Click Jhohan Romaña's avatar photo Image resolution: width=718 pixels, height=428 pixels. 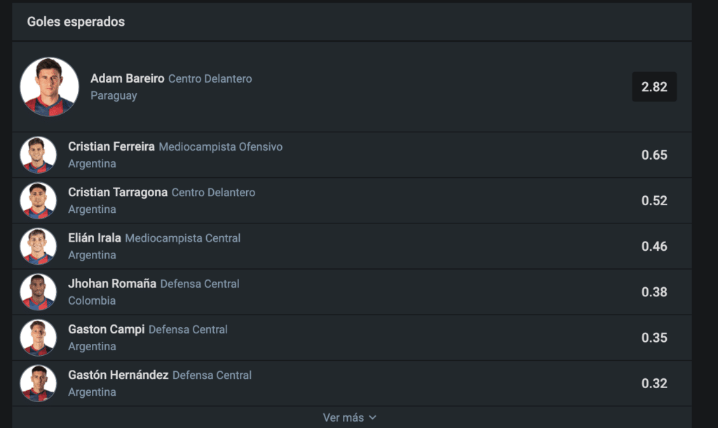tap(38, 292)
